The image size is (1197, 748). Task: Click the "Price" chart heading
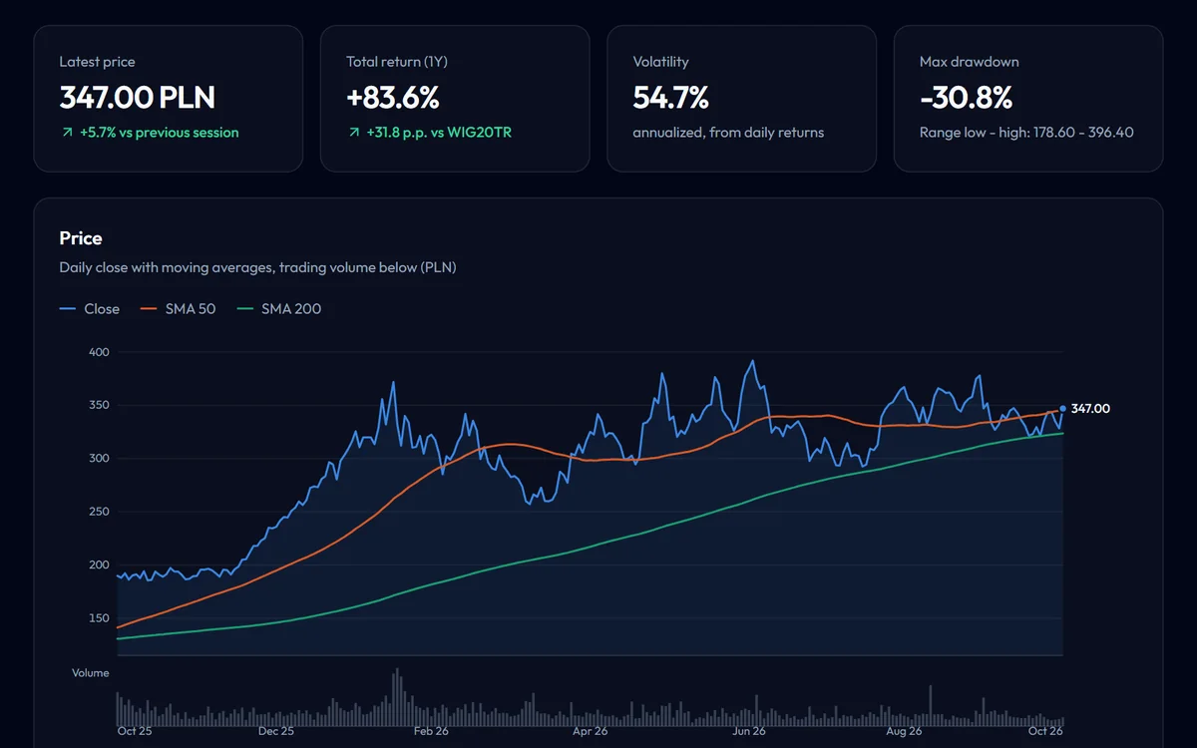(x=81, y=238)
